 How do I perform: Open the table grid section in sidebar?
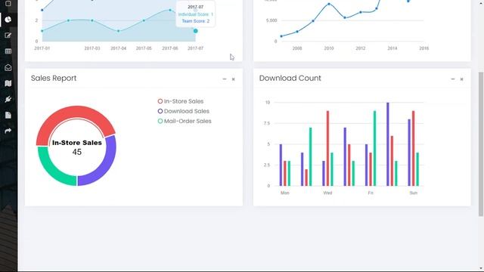point(8,51)
